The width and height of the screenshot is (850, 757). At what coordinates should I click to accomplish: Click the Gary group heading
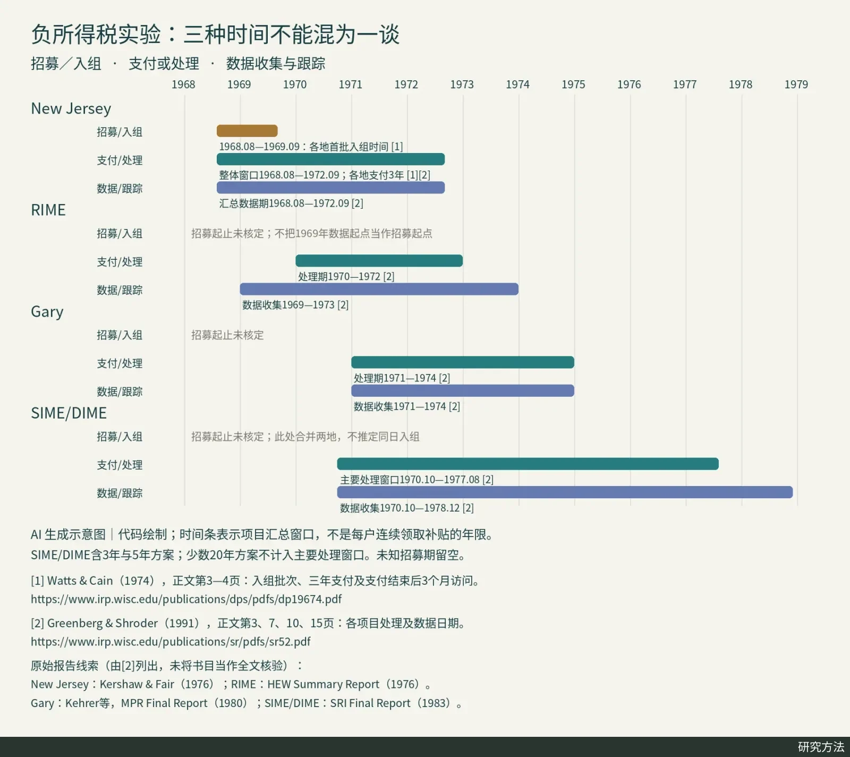[47, 312]
